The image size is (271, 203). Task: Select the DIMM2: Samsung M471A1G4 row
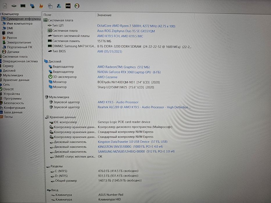click(x=119, y=46)
